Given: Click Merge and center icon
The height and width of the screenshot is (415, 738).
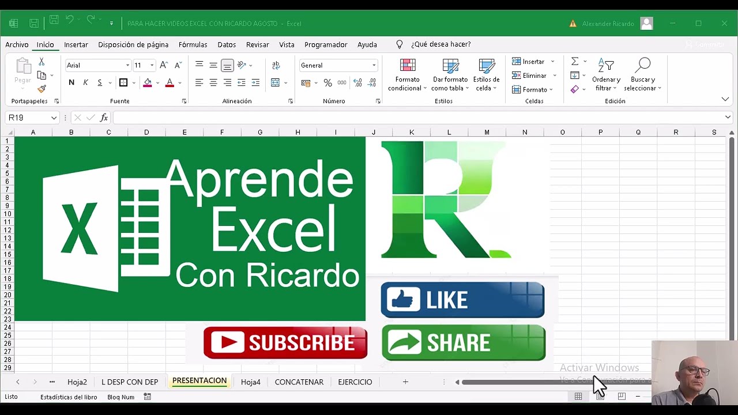Looking at the screenshot, I should (276, 82).
